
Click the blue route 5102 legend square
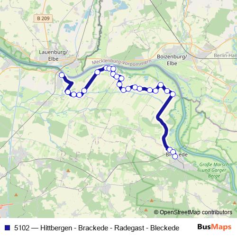pyautogui.click(x=8, y=228)
